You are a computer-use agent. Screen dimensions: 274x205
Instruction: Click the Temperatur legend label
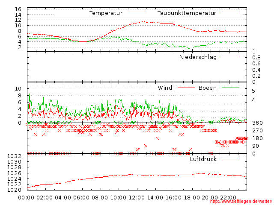pyautogui.click(x=106, y=13)
